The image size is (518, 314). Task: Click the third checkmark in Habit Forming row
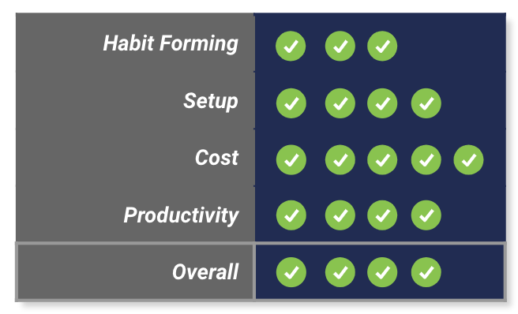point(382,46)
